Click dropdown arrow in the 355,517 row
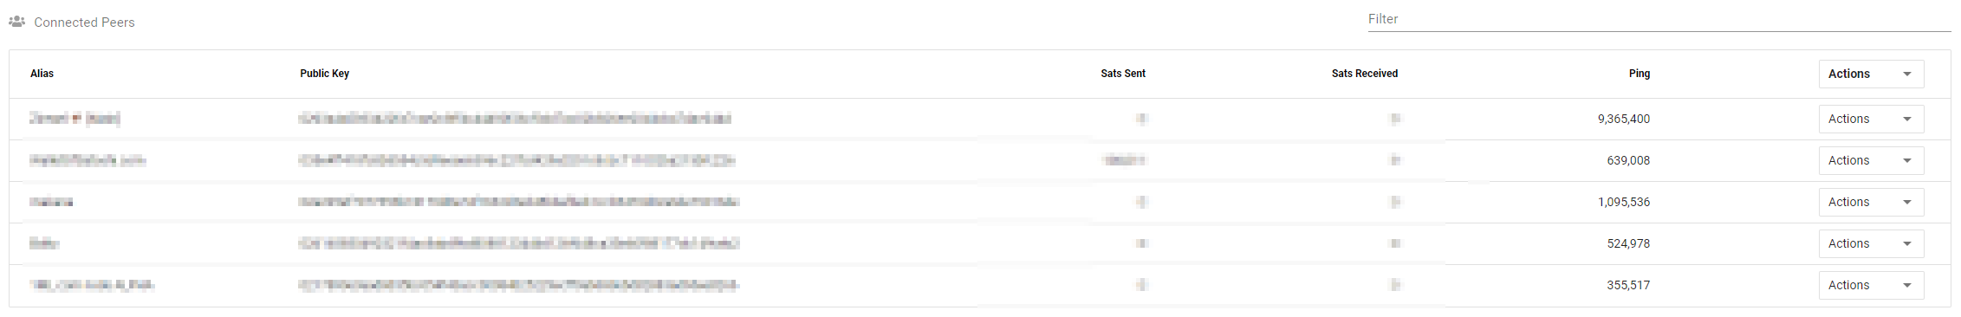This screenshot has height=317, width=1961. (x=1906, y=286)
